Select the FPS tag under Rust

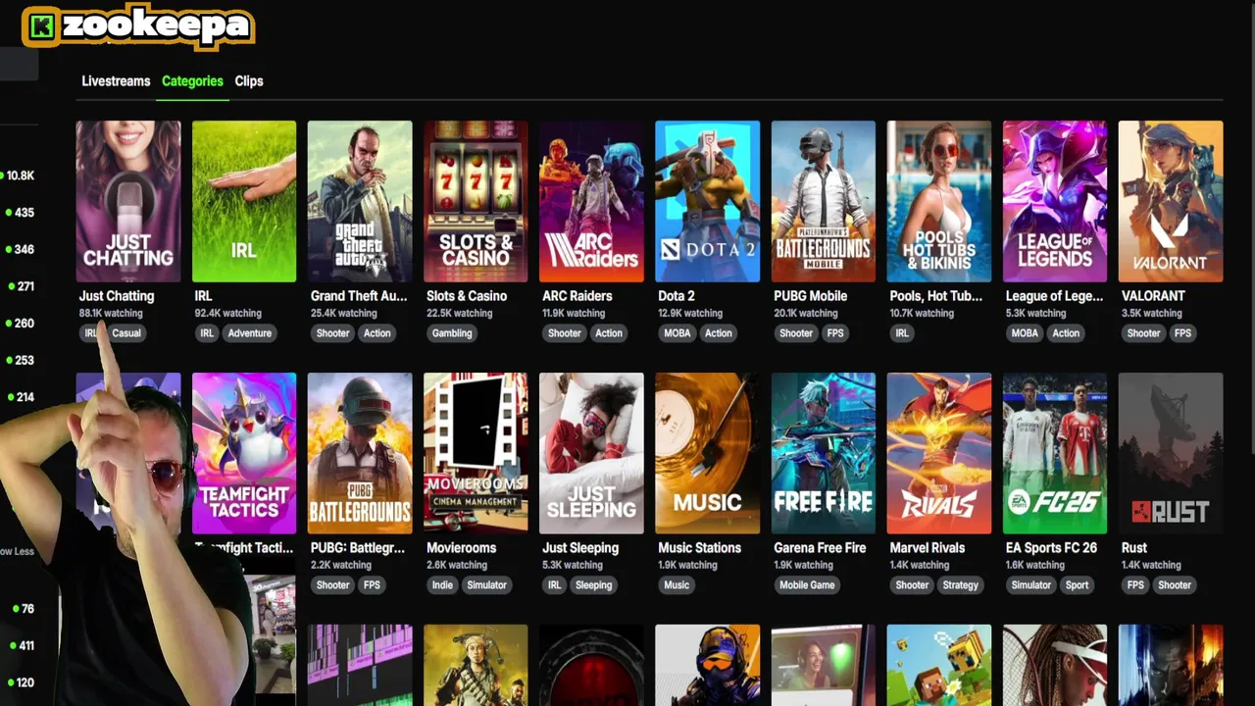[x=1135, y=585]
